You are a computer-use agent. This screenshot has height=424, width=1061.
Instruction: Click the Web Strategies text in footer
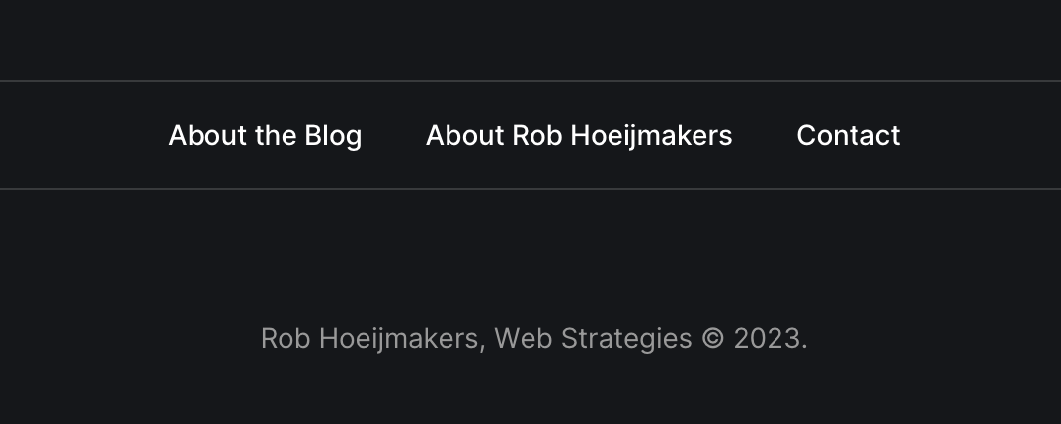point(593,339)
